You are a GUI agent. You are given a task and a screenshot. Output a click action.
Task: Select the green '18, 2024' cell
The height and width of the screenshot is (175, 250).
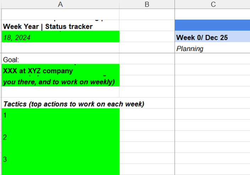point(60,36)
